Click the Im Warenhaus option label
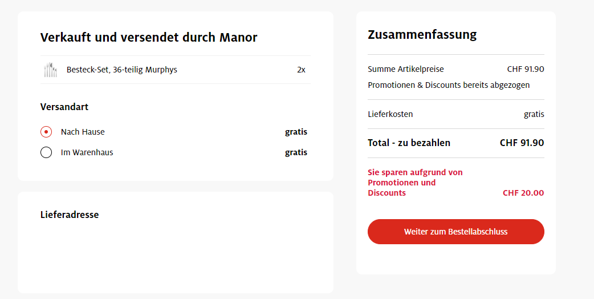 [x=87, y=152]
